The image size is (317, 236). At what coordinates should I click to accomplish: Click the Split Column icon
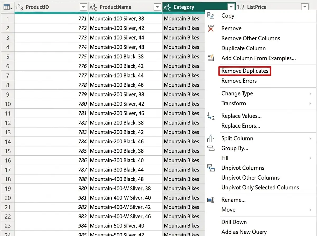211,138
